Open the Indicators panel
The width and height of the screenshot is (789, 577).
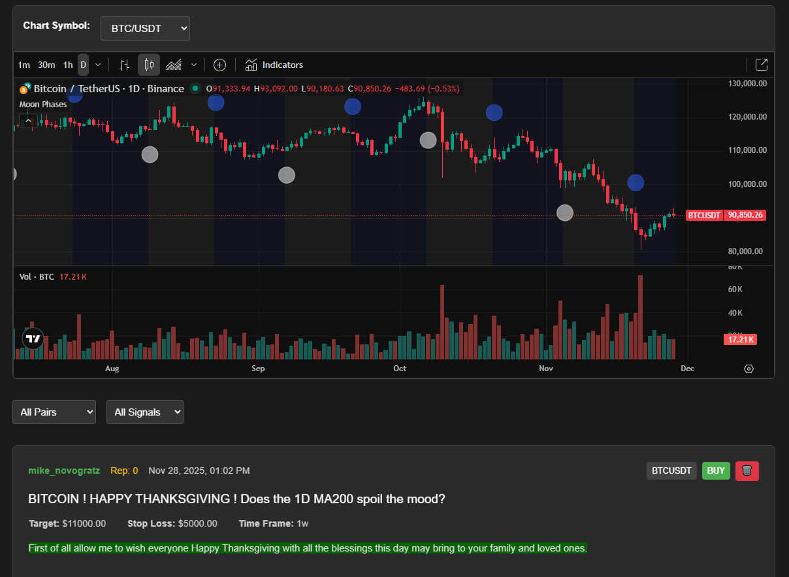(x=274, y=65)
